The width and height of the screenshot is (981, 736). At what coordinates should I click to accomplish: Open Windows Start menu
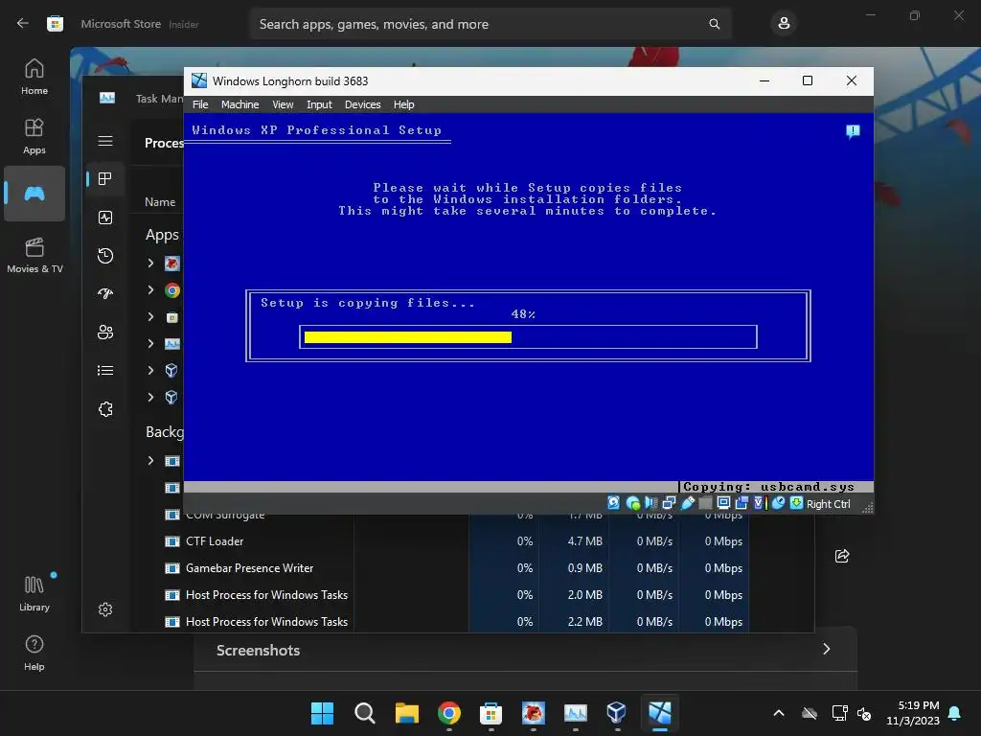pyautogui.click(x=322, y=713)
